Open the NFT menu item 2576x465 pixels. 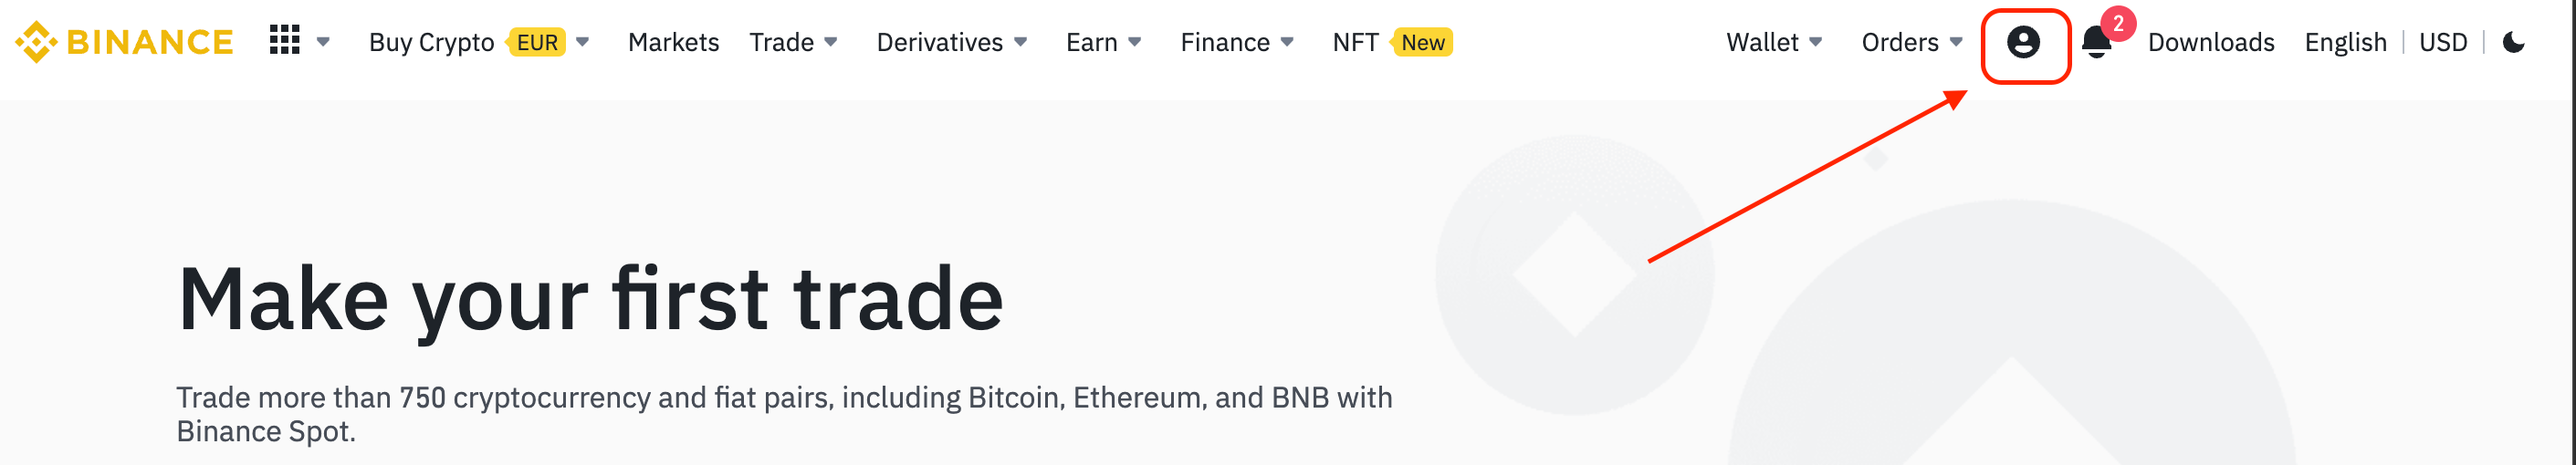pos(1355,42)
